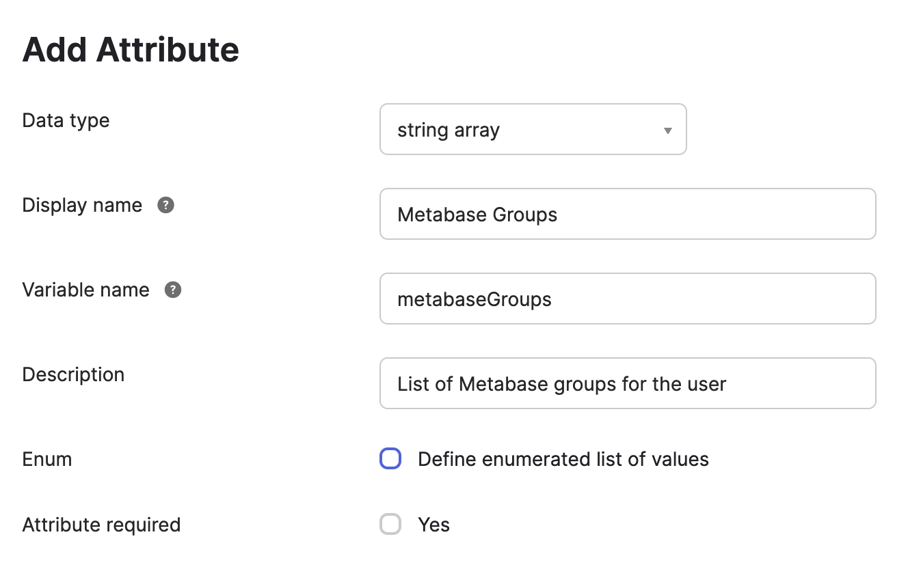Click the Attribute required label
908x567 pixels.
(x=101, y=524)
